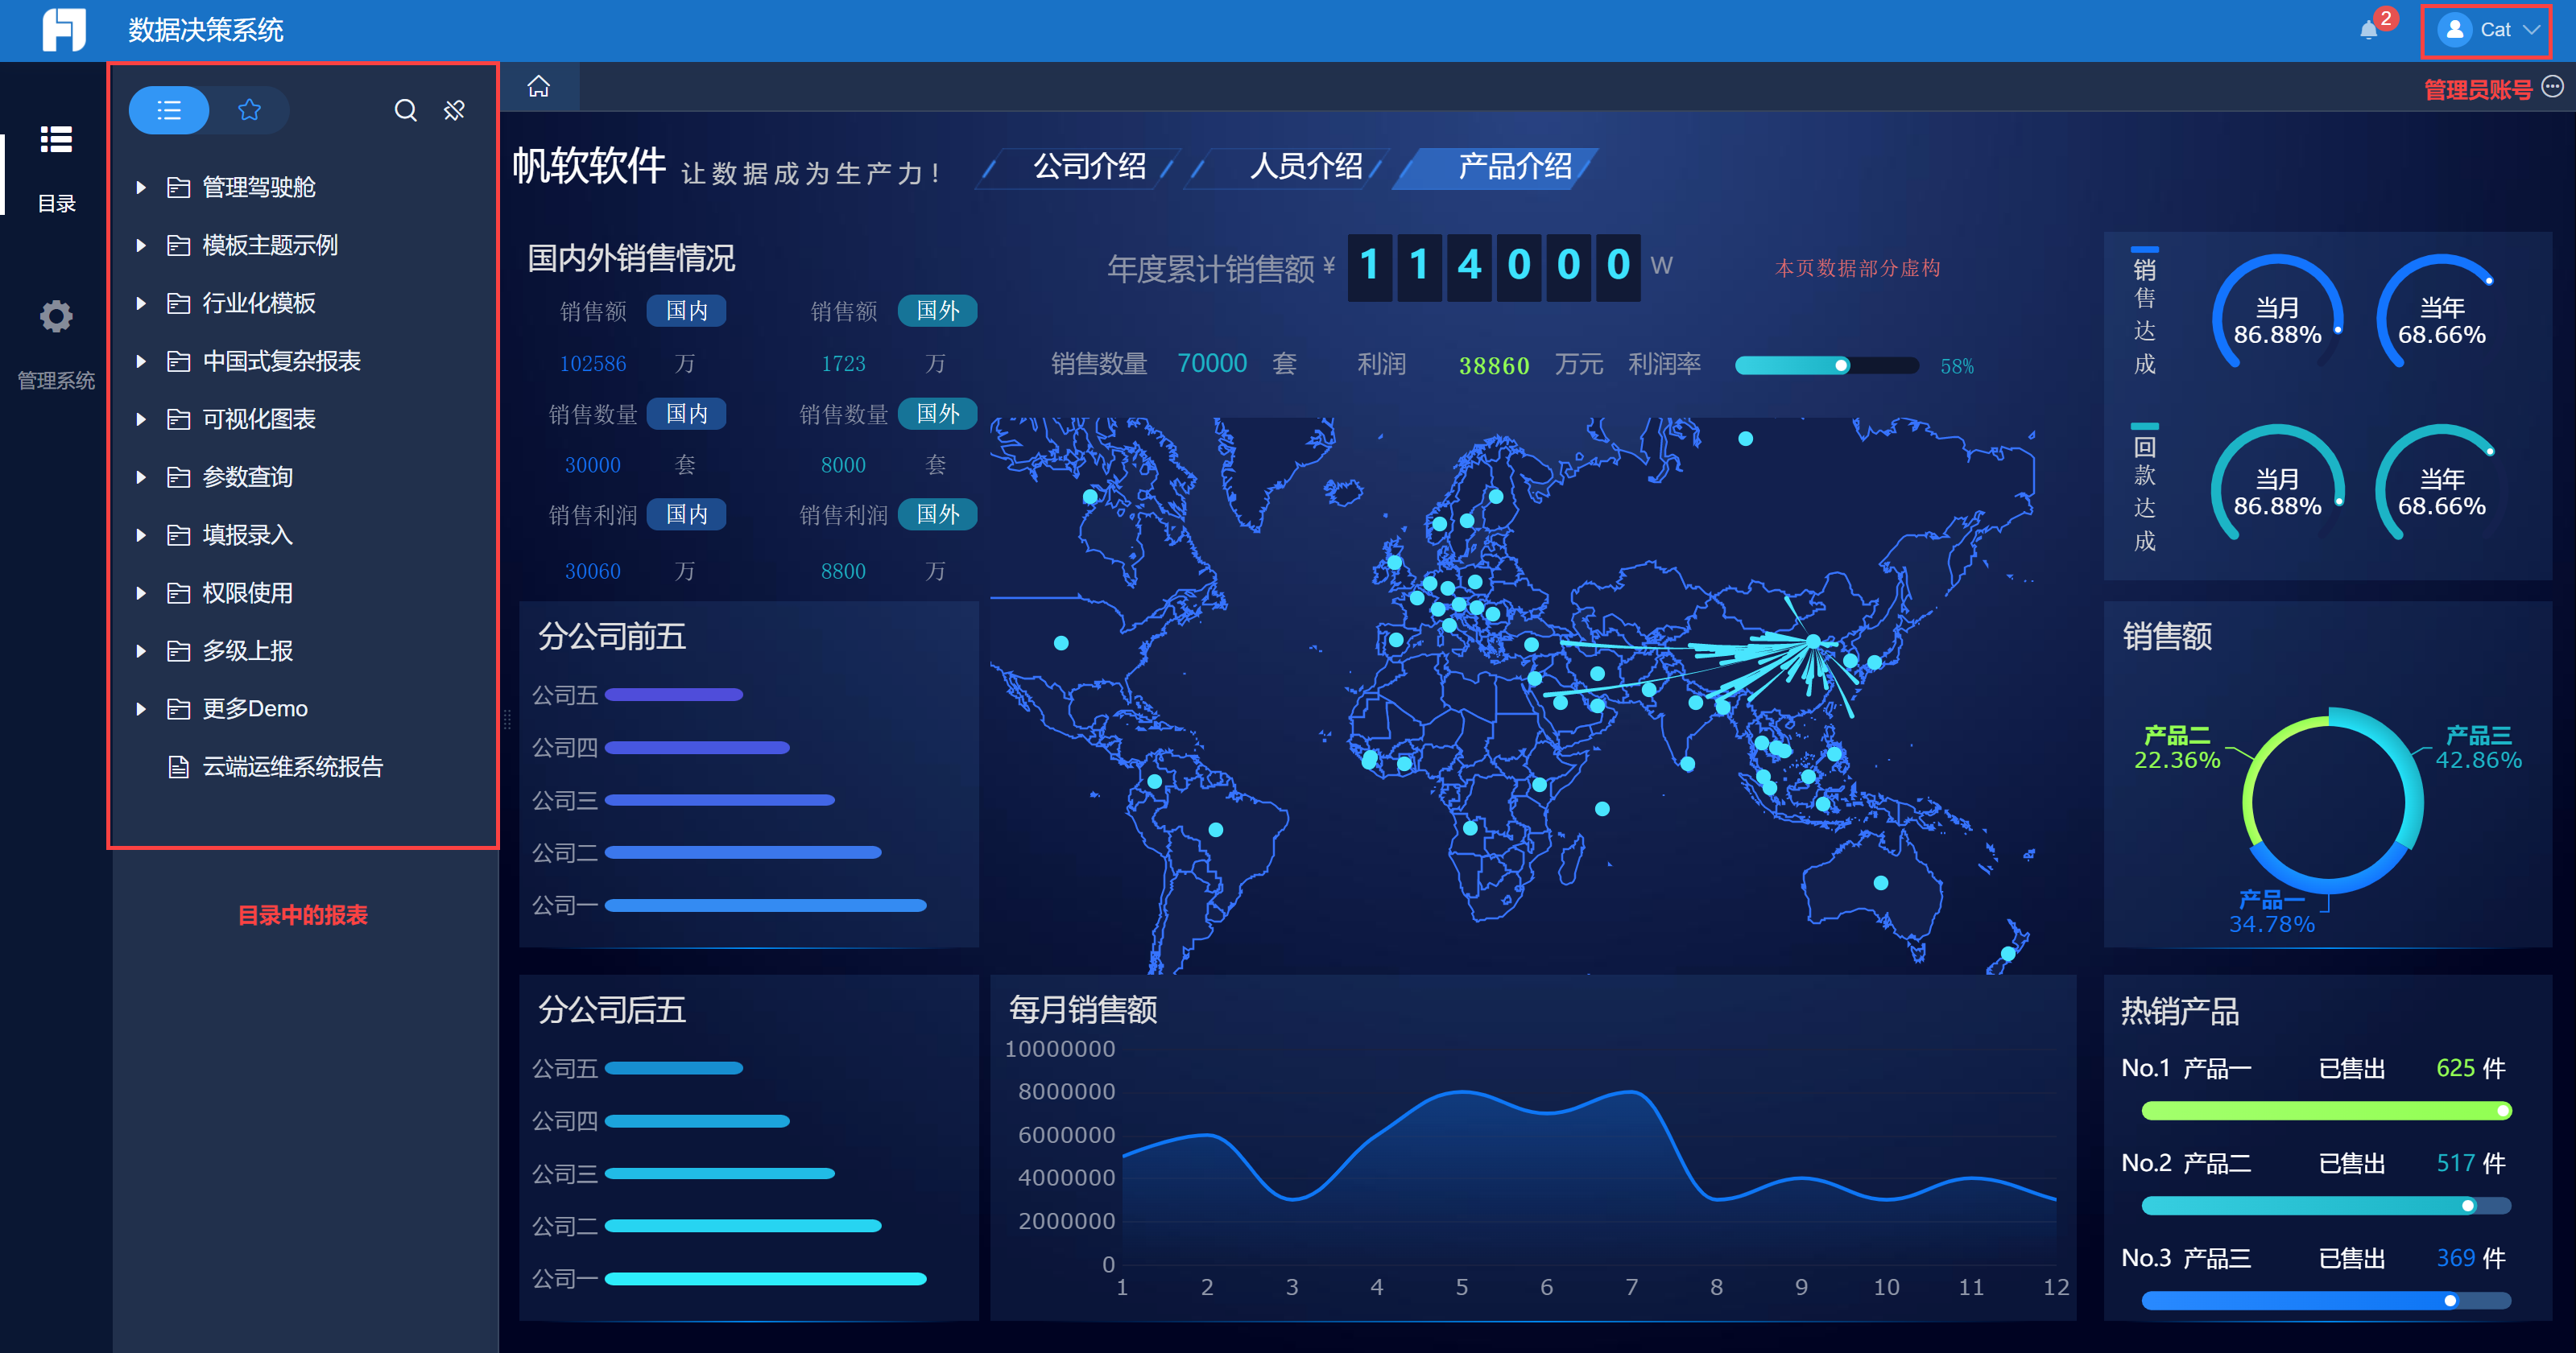Open the 管理系统 gear icon

pos(56,317)
